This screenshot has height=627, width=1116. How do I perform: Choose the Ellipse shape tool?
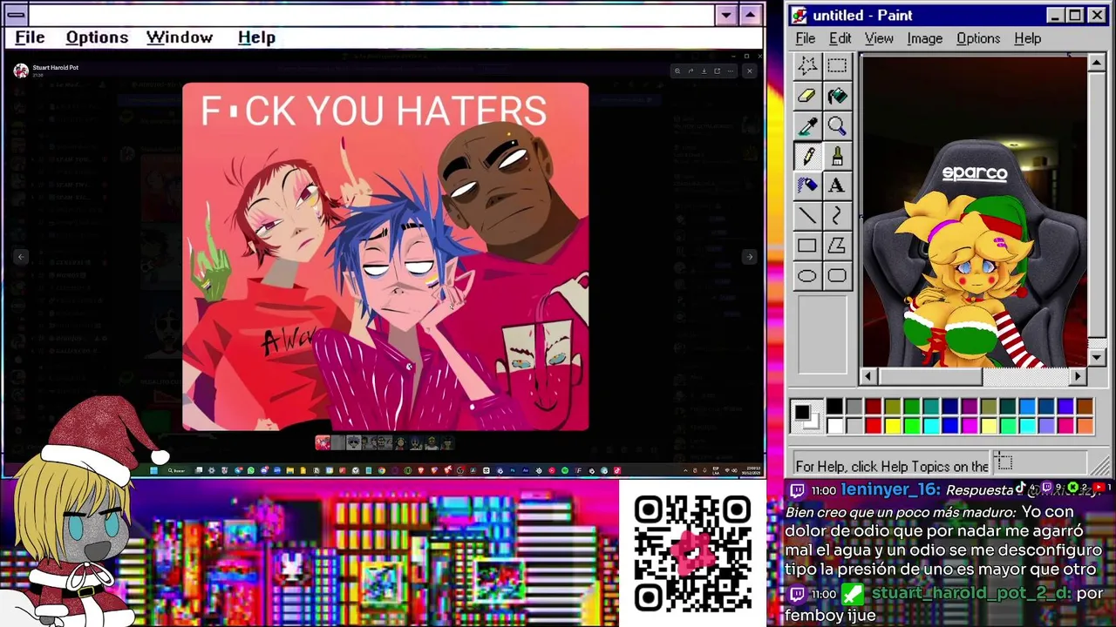[x=807, y=276]
